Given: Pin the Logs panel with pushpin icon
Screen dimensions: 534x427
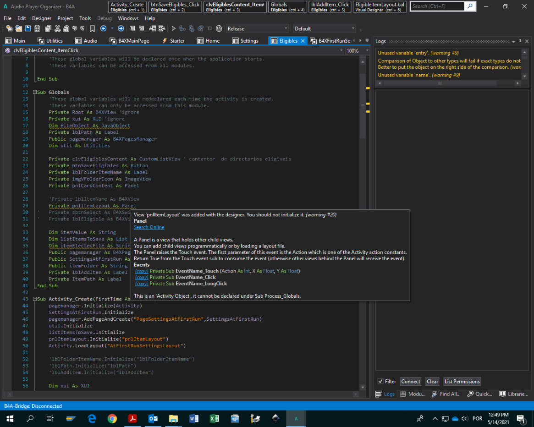Looking at the screenshot, I should tap(520, 41).
